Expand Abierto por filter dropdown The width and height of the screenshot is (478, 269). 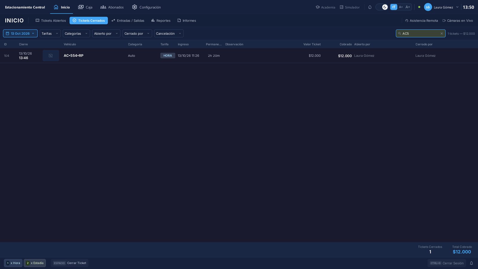pyautogui.click(x=106, y=33)
